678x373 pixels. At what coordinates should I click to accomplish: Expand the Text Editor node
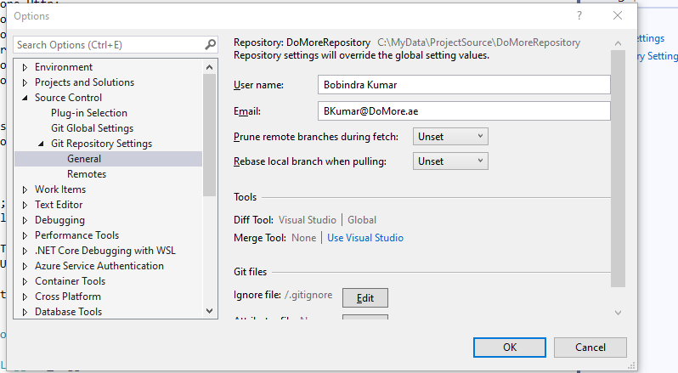click(25, 205)
